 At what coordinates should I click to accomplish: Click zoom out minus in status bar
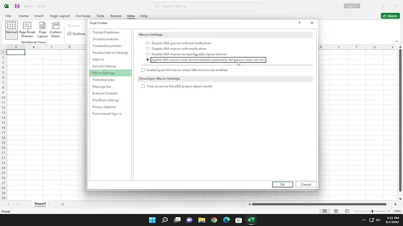tap(356, 211)
